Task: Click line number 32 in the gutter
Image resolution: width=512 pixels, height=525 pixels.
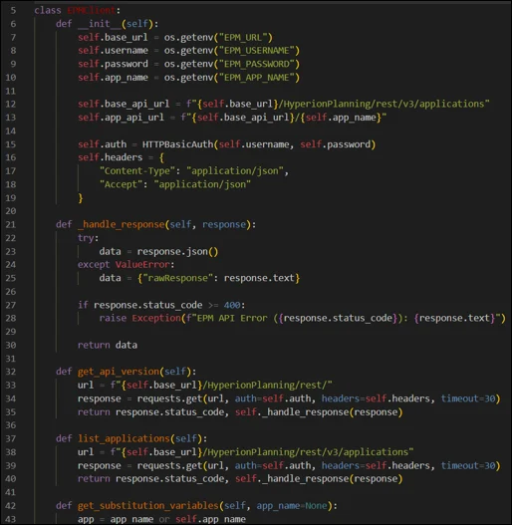Action: 11,372
